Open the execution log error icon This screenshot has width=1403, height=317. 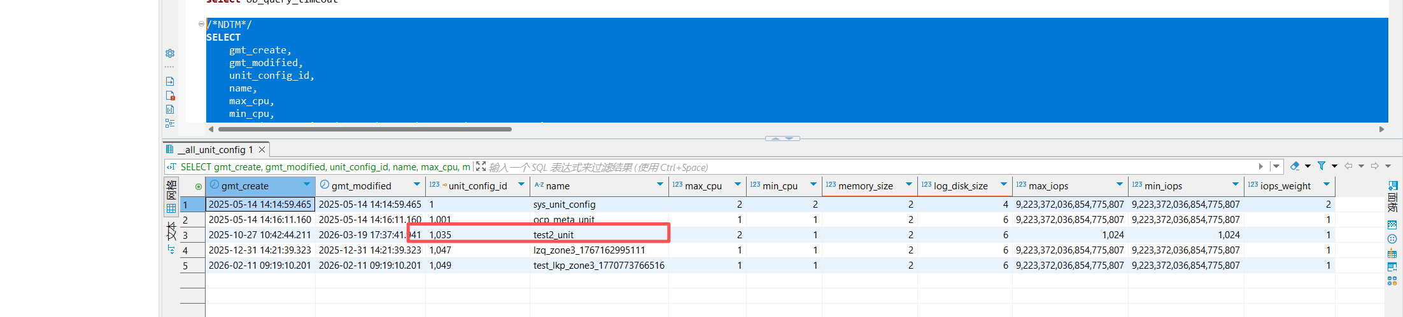pos(170,96)
